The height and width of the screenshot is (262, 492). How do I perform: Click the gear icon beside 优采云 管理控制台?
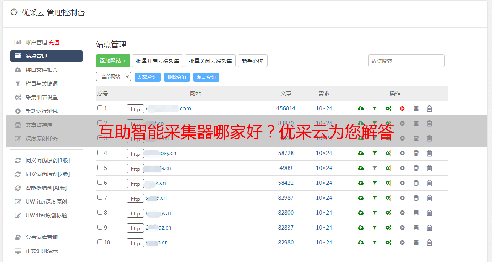14,12
